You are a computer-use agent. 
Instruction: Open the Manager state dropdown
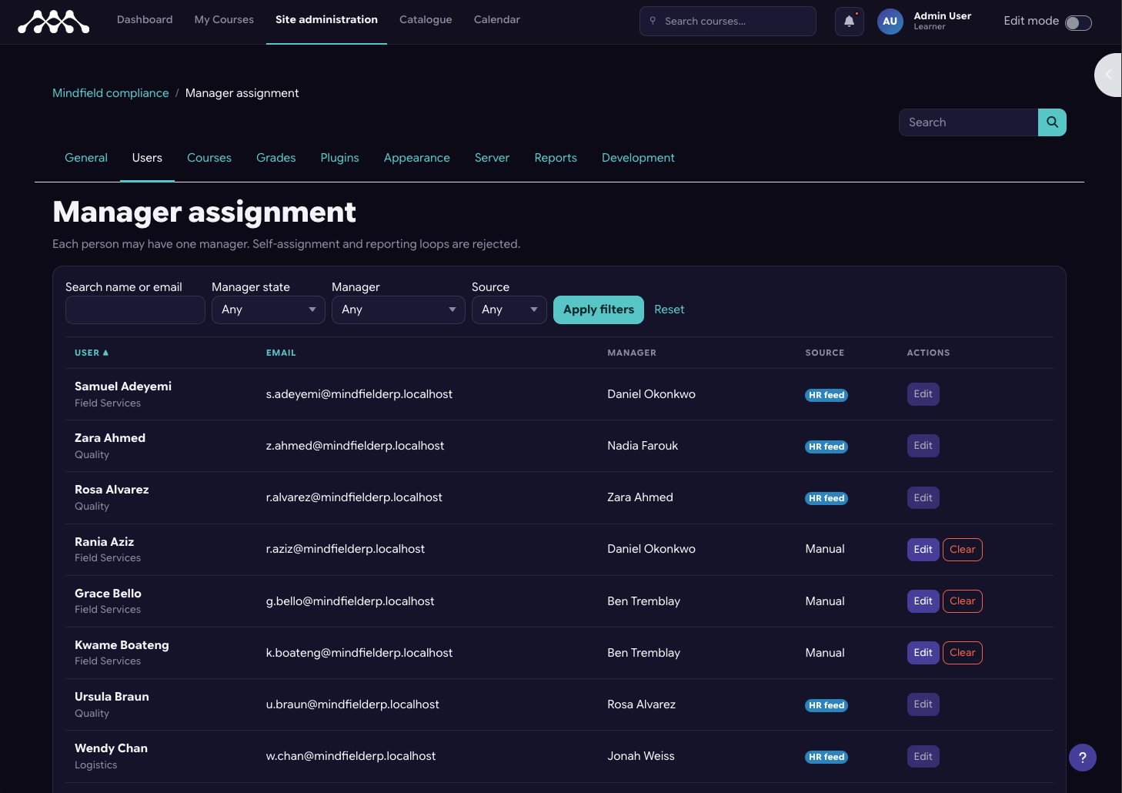[269, 310]
